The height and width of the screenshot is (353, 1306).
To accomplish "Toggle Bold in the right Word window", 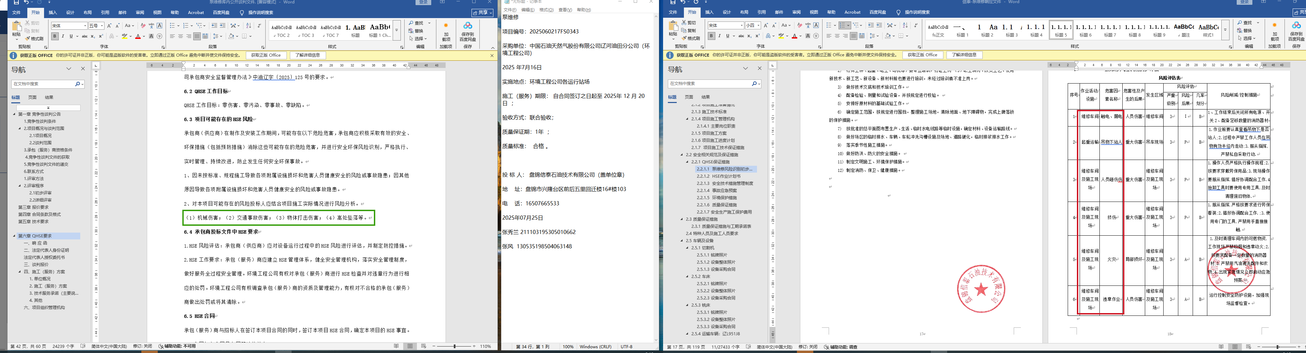I will [x=711, y=36].
